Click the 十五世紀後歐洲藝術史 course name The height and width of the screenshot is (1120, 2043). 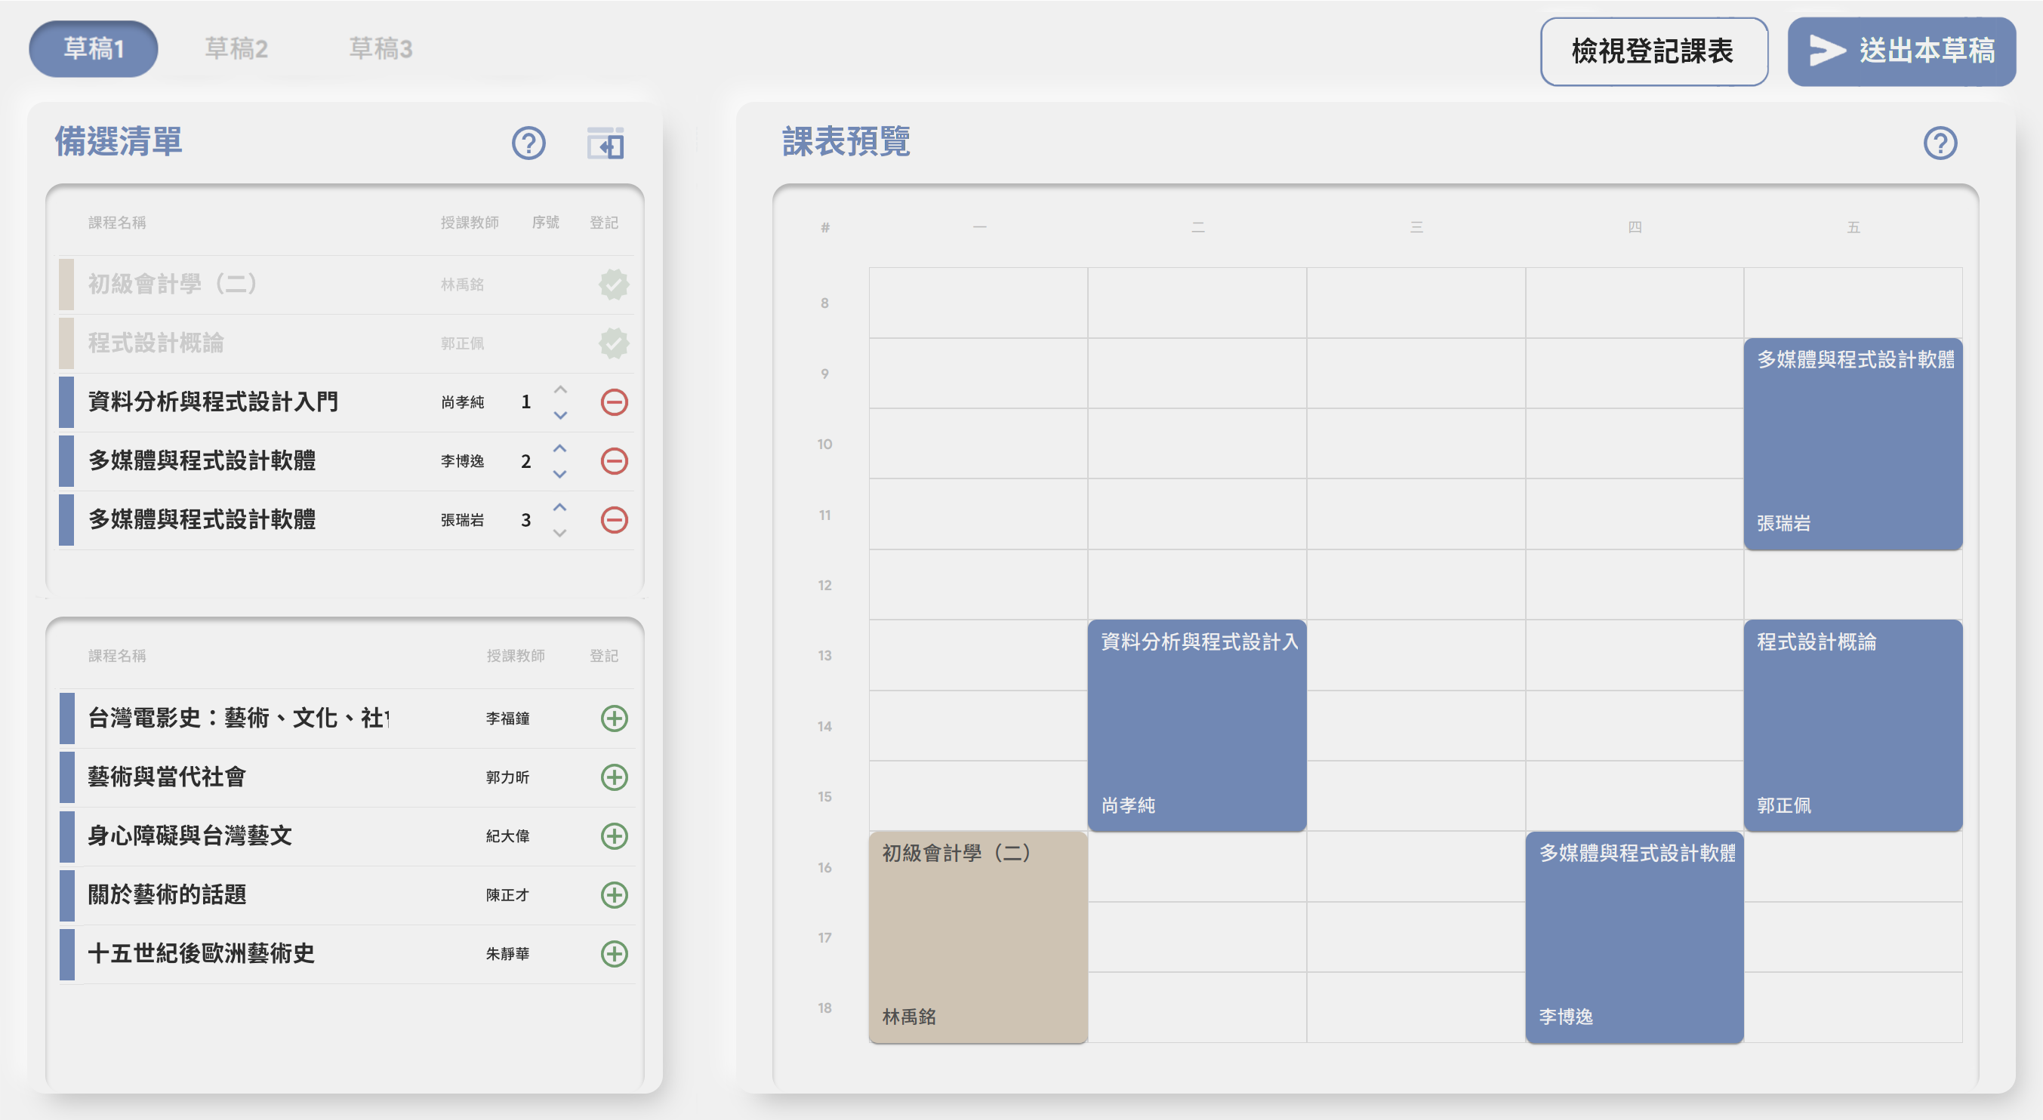pyautogui.click(x=201, y=953)
